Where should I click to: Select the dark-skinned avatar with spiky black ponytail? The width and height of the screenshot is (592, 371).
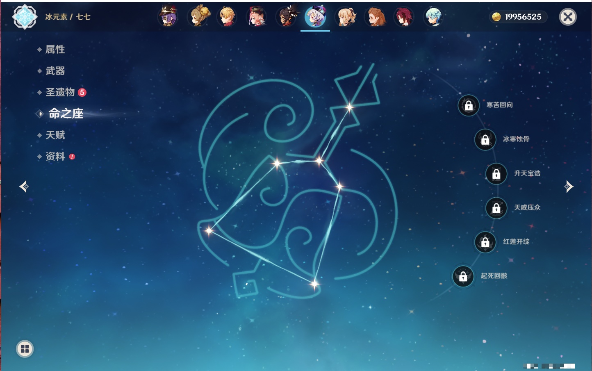pyautogui.click(x=286, y=17)
